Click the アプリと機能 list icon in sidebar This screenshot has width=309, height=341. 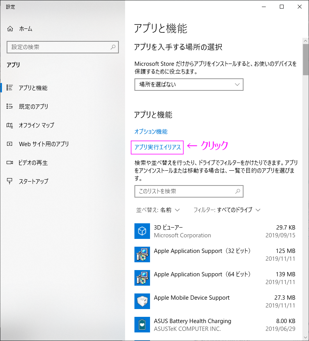pos(10,88)
